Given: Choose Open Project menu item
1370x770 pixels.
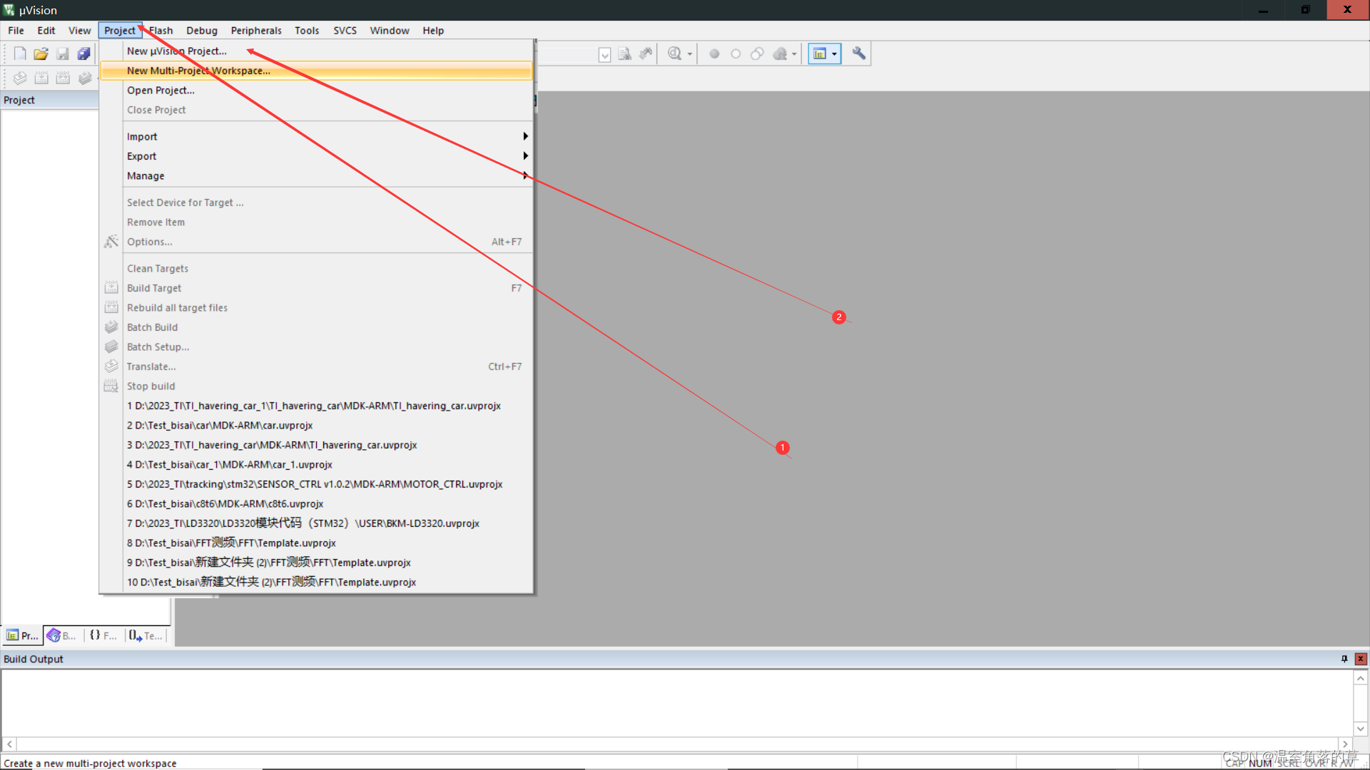Looking at the screenshot, I should tap(317, 90).
